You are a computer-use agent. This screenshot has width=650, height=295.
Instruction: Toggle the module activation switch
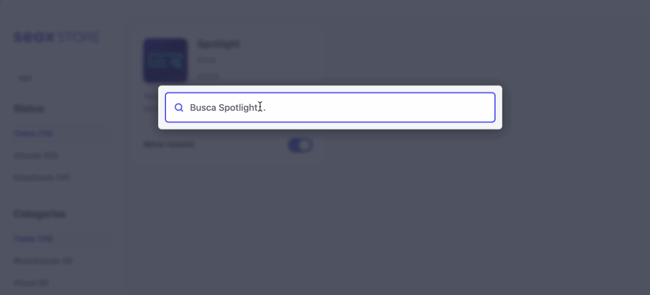pyautogui.click(x=300, y=145)
